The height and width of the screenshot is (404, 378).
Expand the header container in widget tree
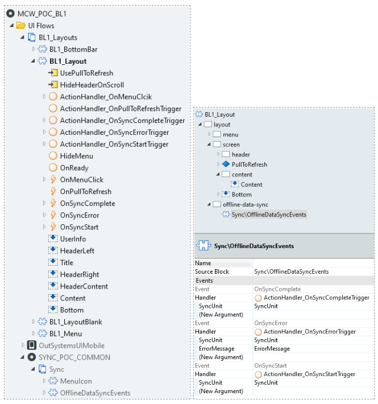tap(218, 154)
